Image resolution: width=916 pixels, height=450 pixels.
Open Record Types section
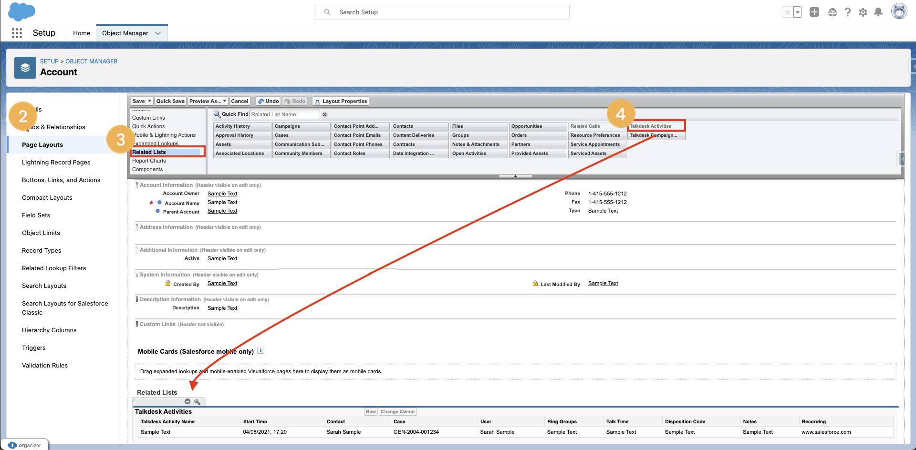coord(42,251)
